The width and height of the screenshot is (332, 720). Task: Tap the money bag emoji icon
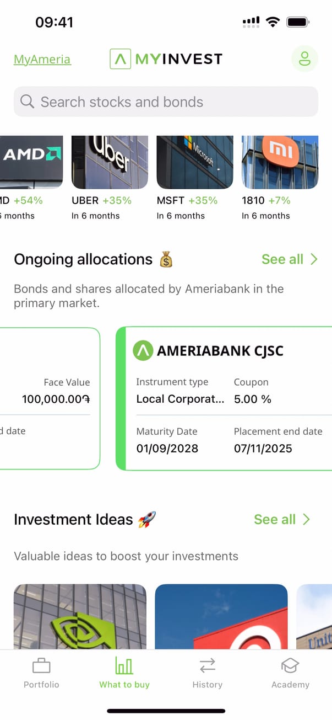pos(166,259)
